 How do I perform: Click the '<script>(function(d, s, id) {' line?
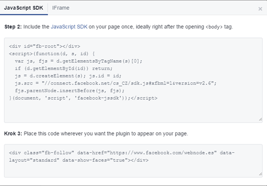coord(52,54)
